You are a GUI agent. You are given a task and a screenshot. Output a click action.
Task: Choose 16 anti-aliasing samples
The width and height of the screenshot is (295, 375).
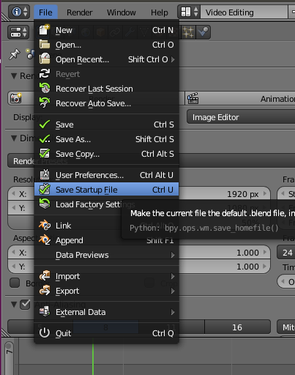[237, 327]
